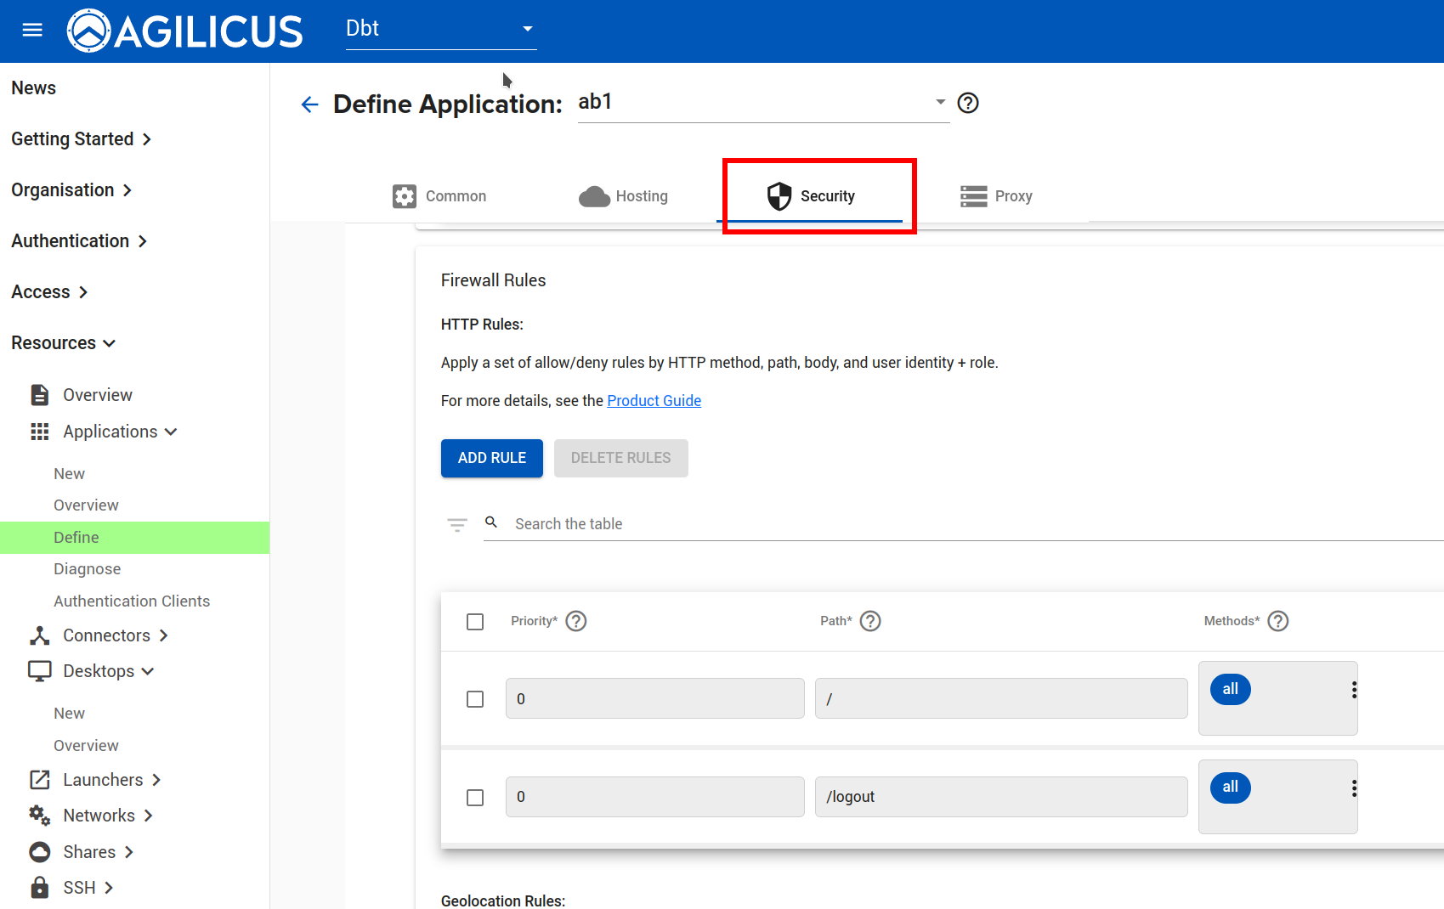Open the three-dot menu for the /logout rule
Image resolution: width=1444 pixels, height=909 pixels.
(1354, 788)
